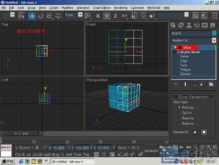The width and height of the screenshot is (219, 165).
Task: Step time slider to next frame arrow
Action: coord(40,133)
